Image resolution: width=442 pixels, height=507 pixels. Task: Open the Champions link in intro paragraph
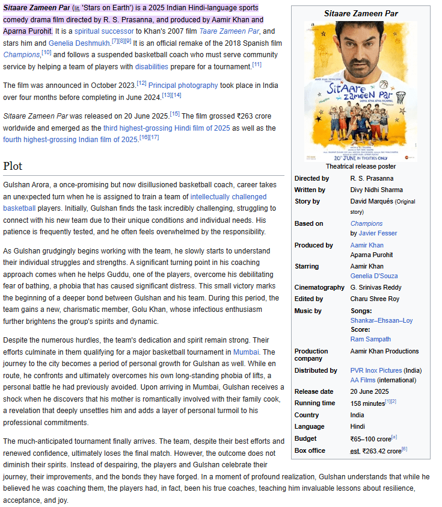pos(21,55)
